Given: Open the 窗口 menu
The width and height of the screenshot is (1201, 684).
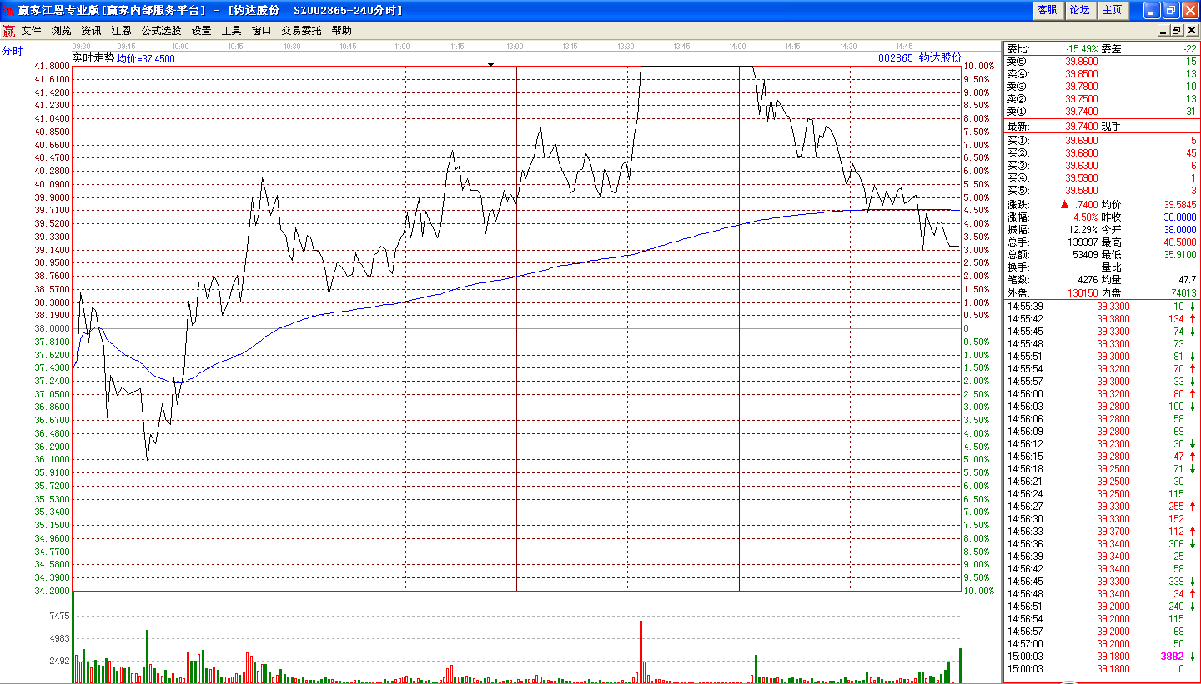Looking at the screenshot, I should 262,30.
